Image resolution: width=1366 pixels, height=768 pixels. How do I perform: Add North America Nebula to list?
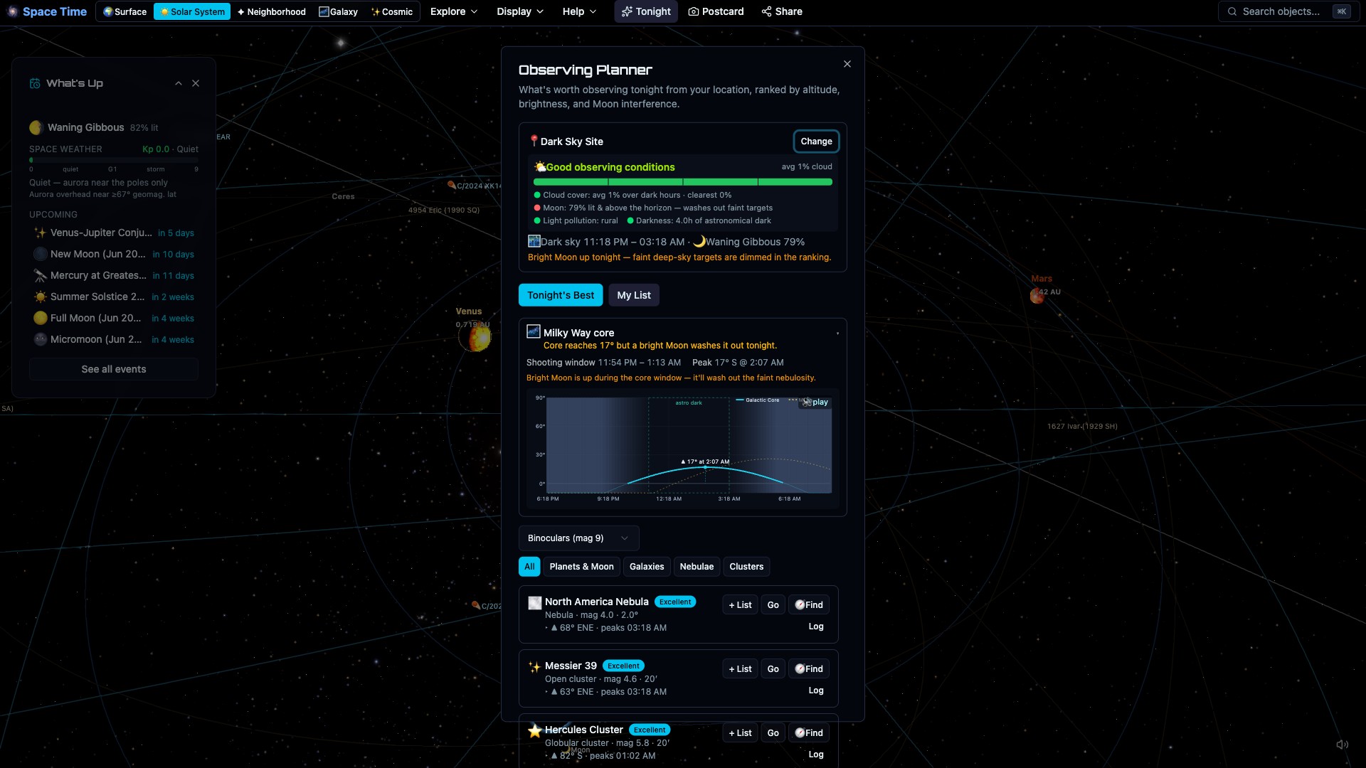tap(740, 605)
